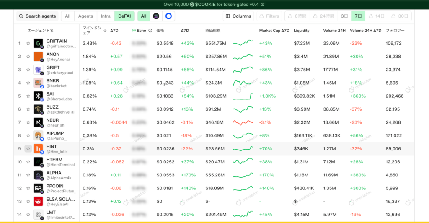The width and height of the screenshot is (429, 223).
Task: Toggle favorite star on NEUR row
Action: [28, 122]
